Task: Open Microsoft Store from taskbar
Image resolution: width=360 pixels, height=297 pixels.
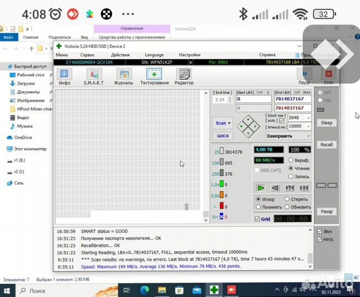Action: (x=179, y=290)
